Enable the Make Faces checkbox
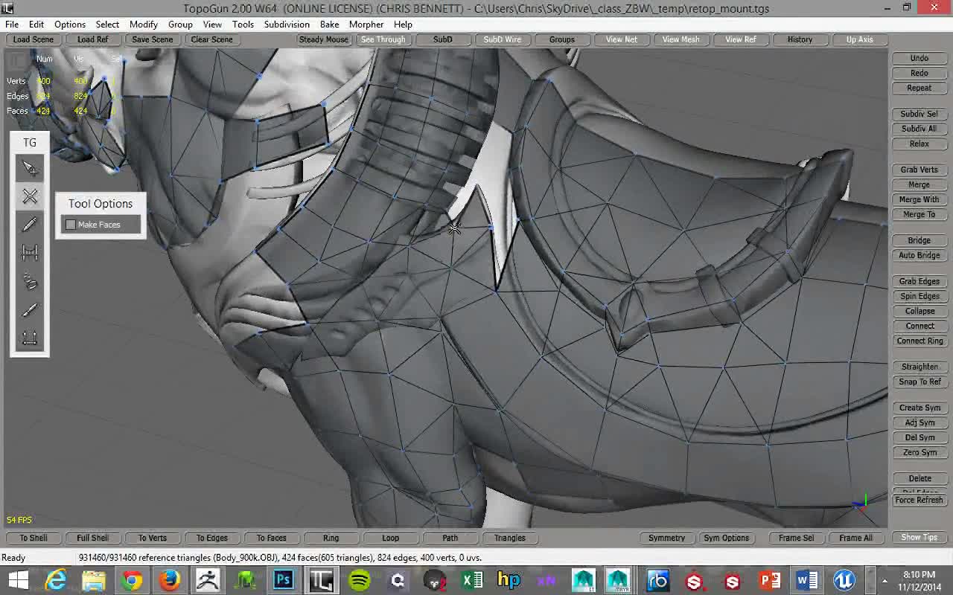The image size is (953, 595). coord(71,225)
